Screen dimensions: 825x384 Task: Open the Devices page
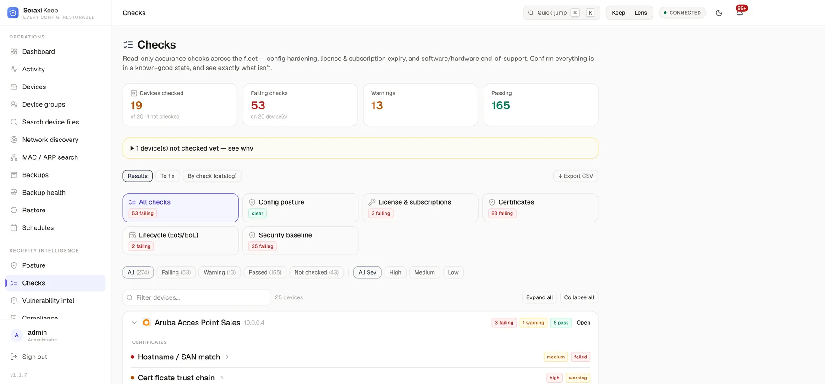55,87
